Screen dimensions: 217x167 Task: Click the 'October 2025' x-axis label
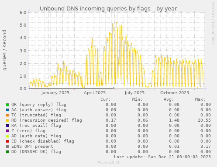(x=175, y=93)
